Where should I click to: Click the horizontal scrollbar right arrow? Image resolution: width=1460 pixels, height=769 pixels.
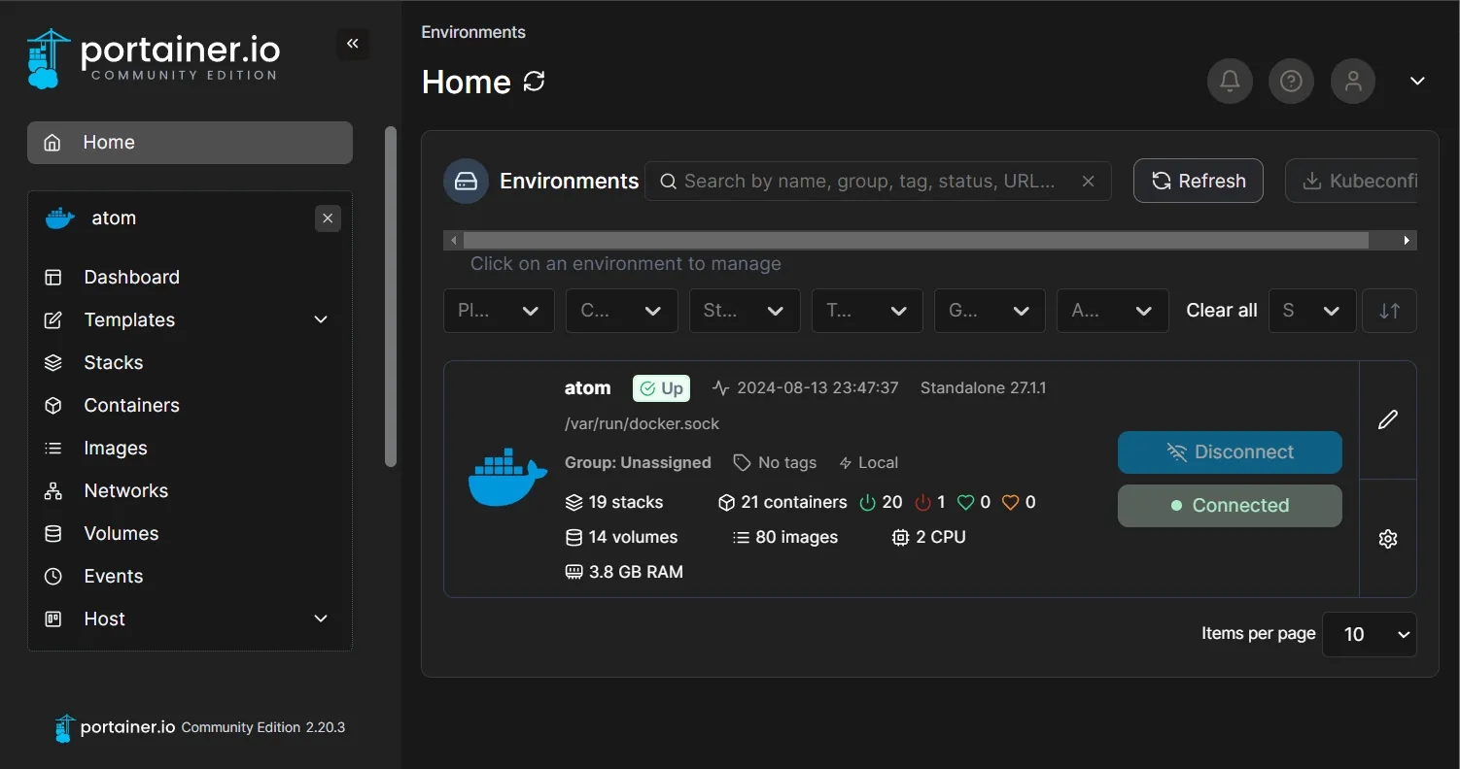(x=1407, y=240)
